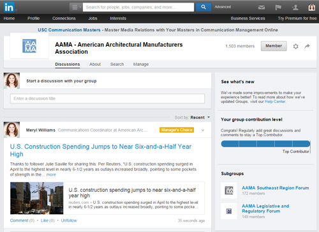319x232 pixels.
Task: Click the LinkedIn logo icon
Action: tap(9, 7)
